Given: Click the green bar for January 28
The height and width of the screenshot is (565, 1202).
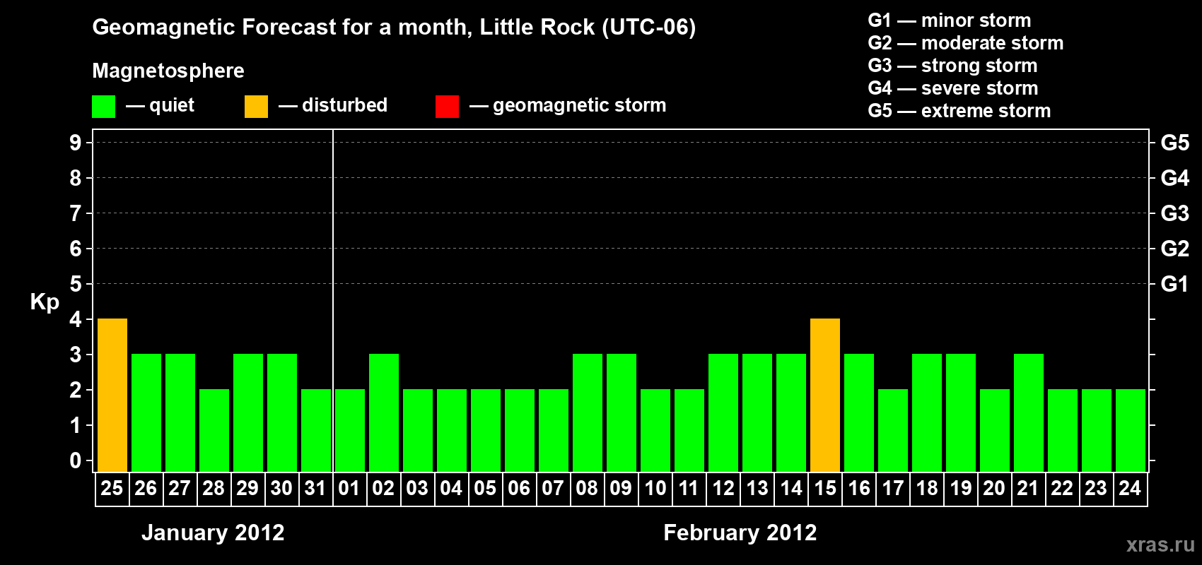Looking at the screenshot, I should click(214, 430).
